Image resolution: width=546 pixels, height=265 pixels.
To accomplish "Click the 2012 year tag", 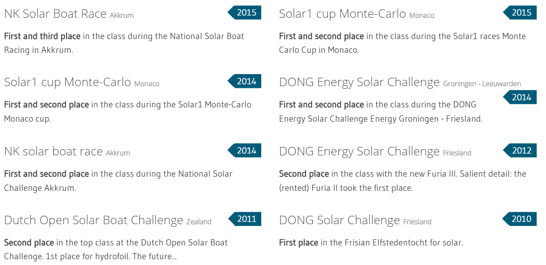I will coord(521,150).
